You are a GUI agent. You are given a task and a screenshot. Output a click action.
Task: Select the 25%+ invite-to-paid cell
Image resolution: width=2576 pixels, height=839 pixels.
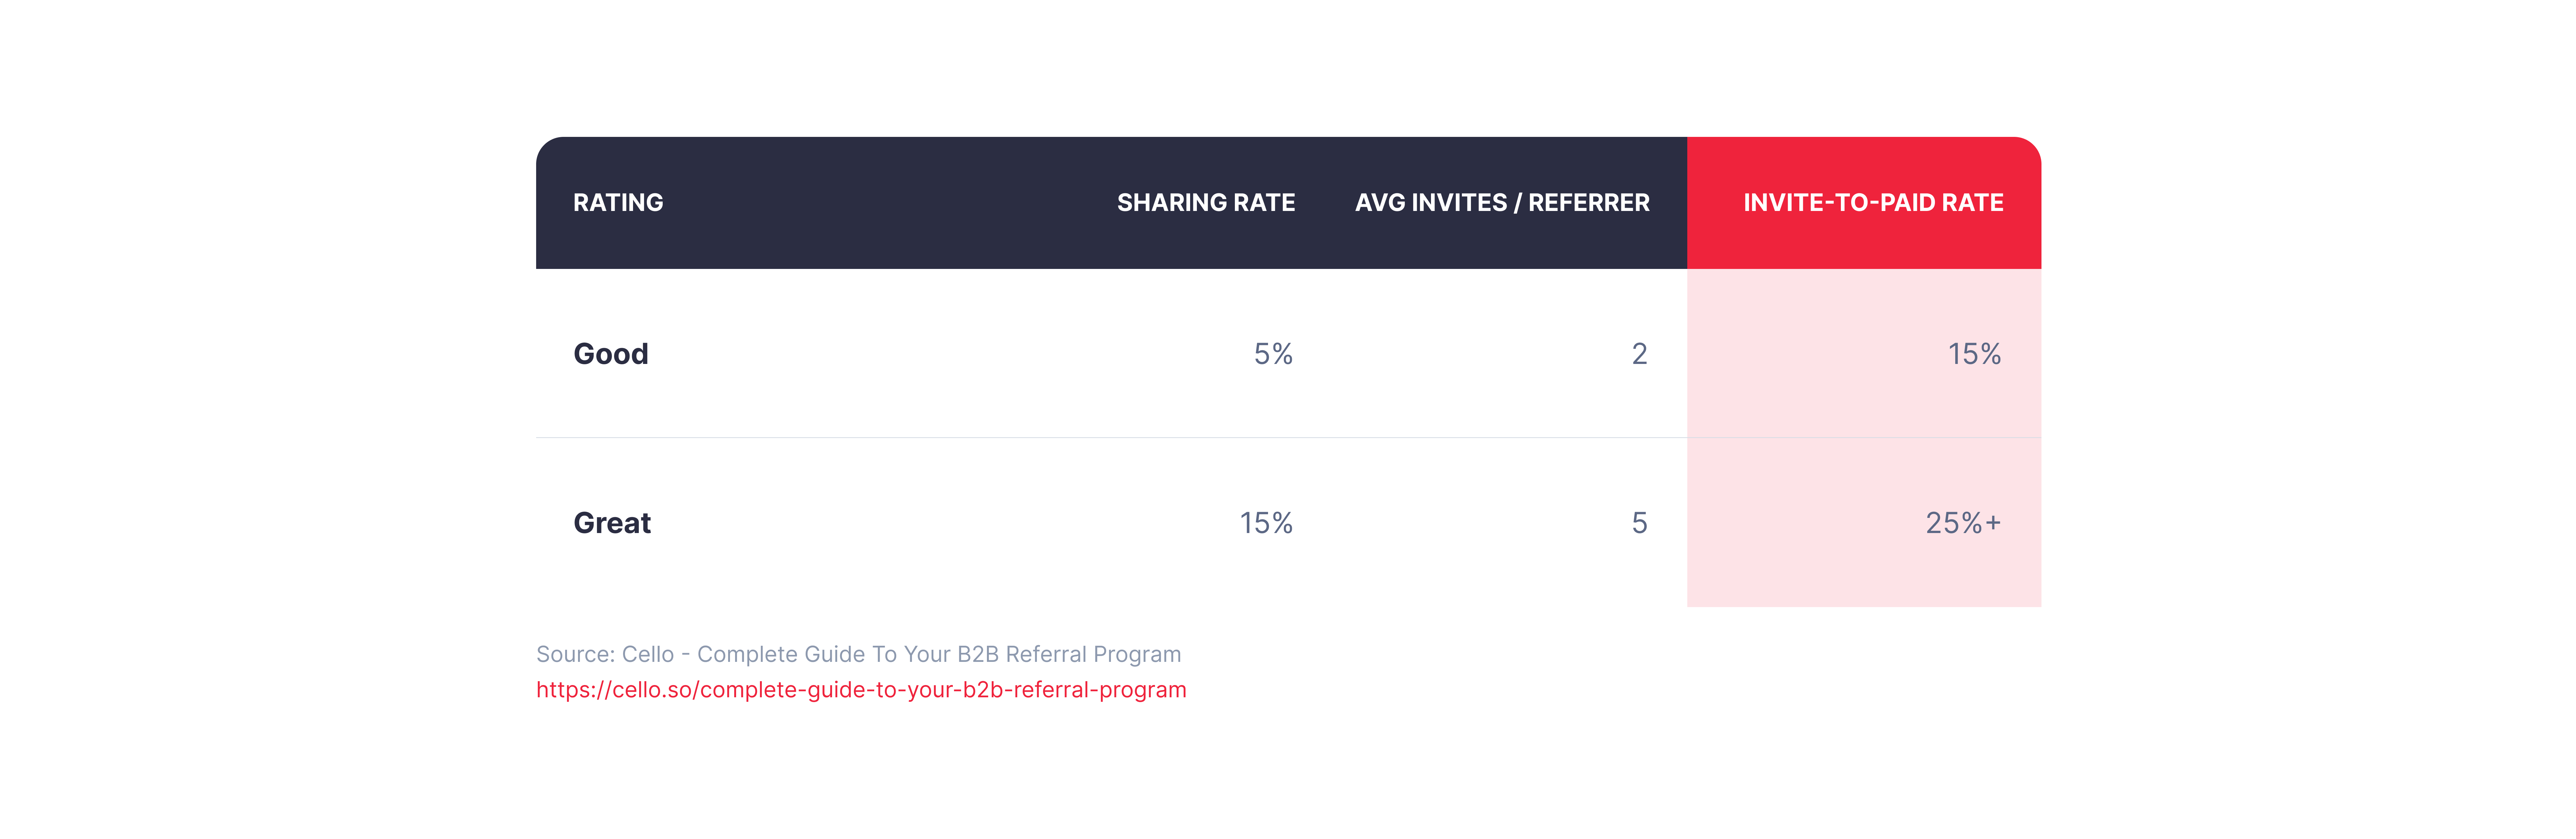pos(1963,523)
